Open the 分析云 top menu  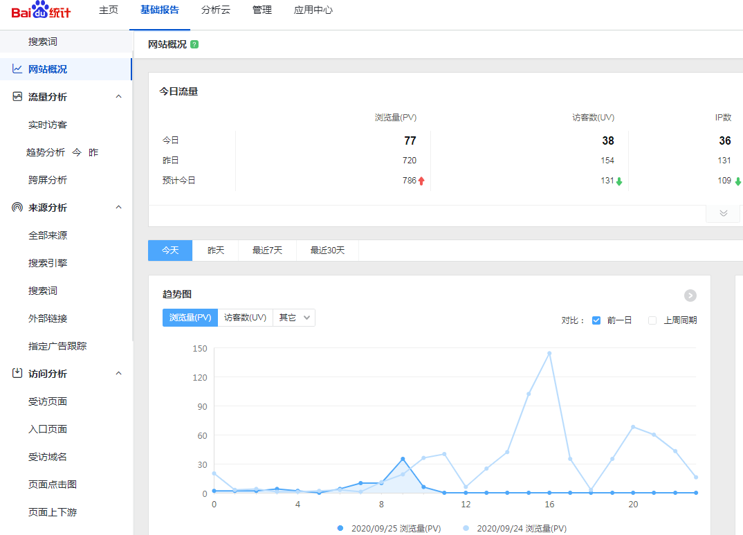pos(216,10)
